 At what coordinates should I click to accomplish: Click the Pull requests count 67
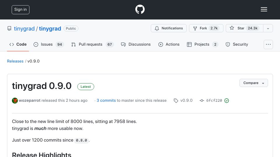[x=110, y=44]
